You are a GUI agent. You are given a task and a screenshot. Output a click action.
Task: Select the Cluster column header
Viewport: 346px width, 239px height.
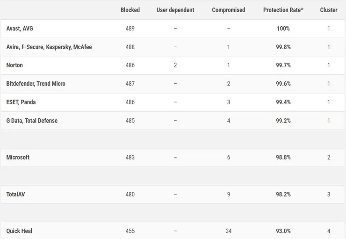coord(328,10)
